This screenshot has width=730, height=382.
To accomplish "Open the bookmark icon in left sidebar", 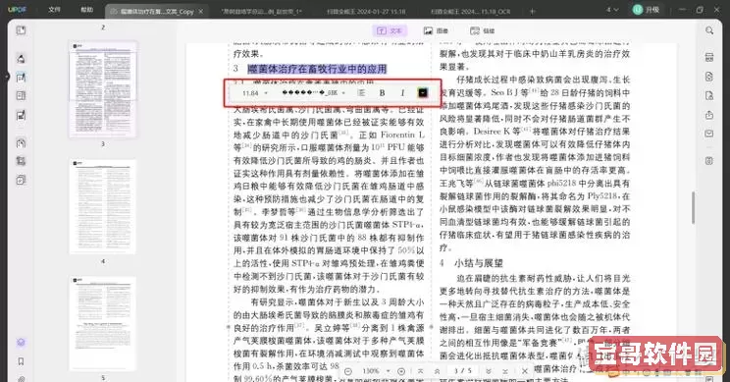I will [x=21, y=361].
